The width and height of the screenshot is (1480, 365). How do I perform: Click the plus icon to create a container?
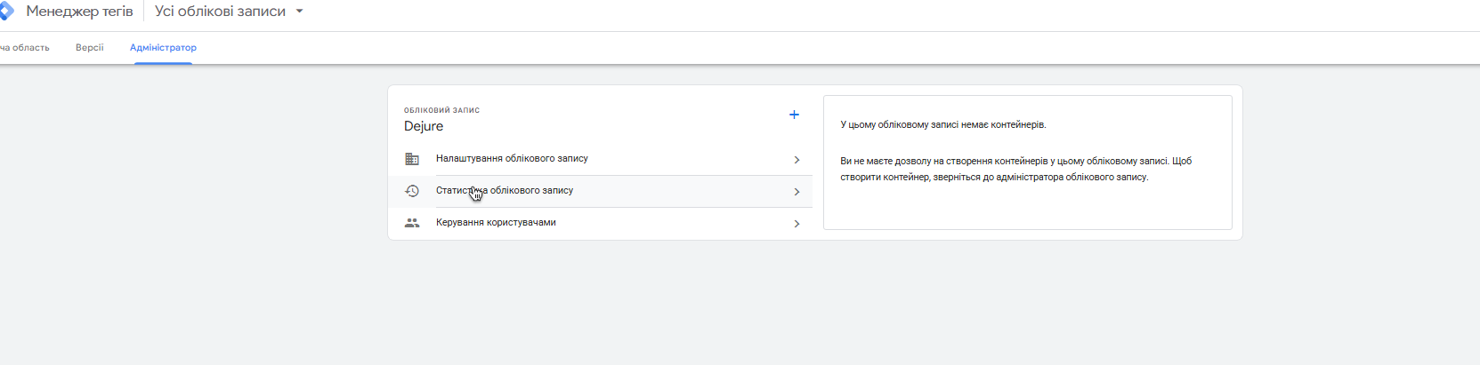(x=794, y=115)
